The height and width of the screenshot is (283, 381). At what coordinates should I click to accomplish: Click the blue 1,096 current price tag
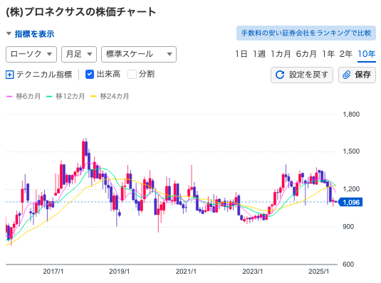(x=350, y=202)
